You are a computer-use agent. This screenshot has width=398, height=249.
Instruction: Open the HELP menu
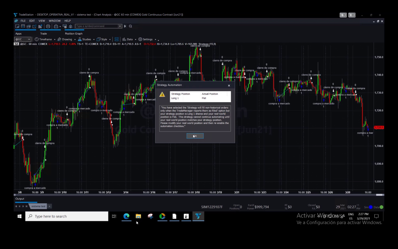[67, 21]
